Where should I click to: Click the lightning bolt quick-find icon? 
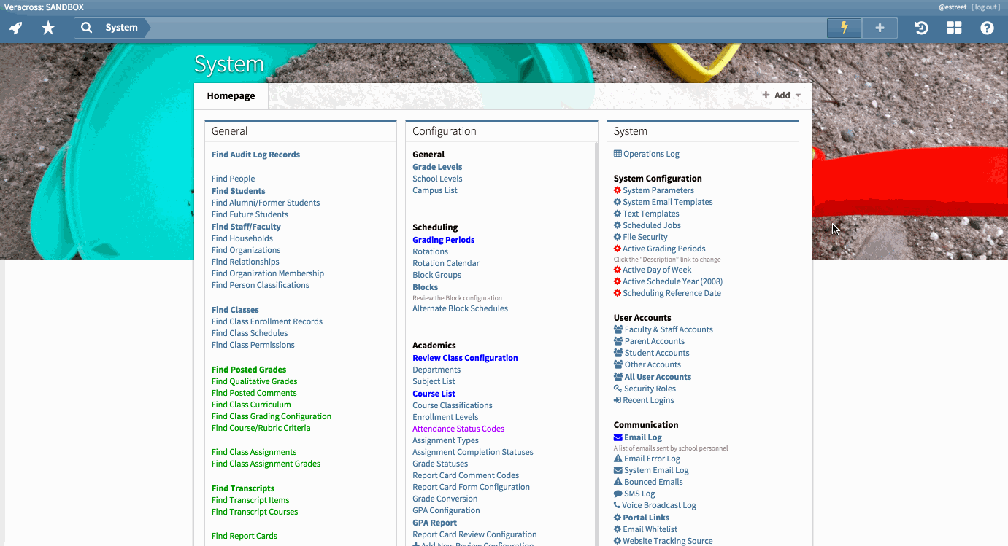pos(844,28)
